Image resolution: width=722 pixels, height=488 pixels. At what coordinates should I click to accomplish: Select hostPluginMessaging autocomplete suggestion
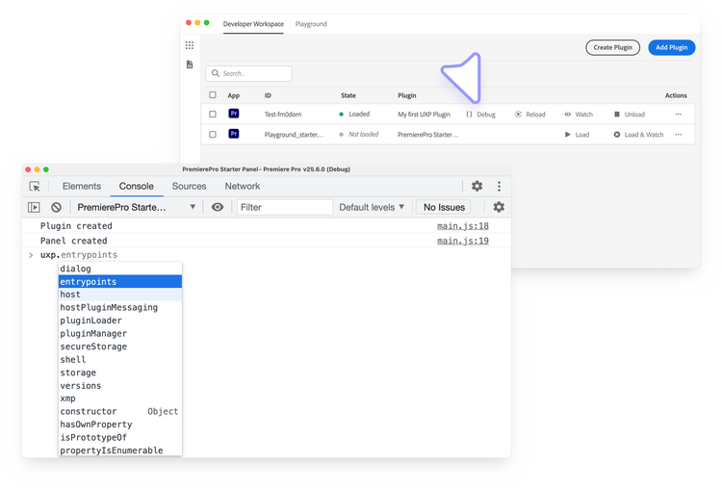click(120, 307)
